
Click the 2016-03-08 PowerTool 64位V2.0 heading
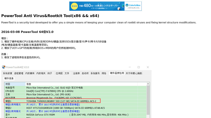click(27, 32)
